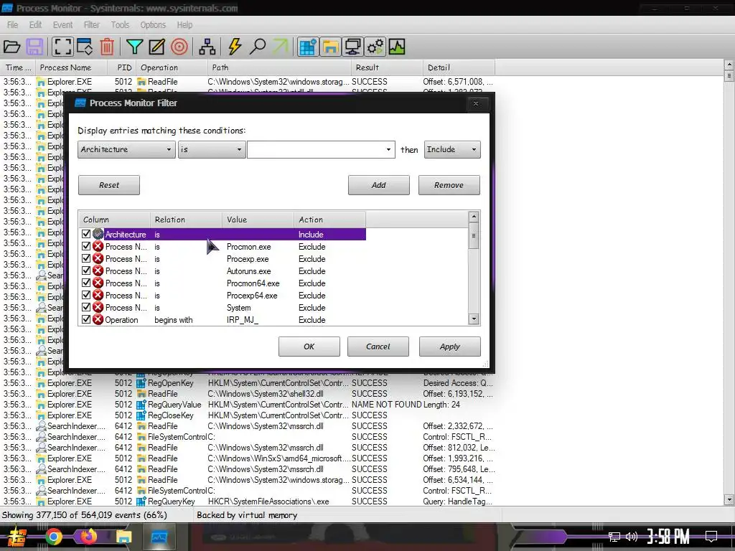The height and width of the screenshot is (551, 735).
Task: Open Chrome from the taskbar
Action: coord(54,537)
